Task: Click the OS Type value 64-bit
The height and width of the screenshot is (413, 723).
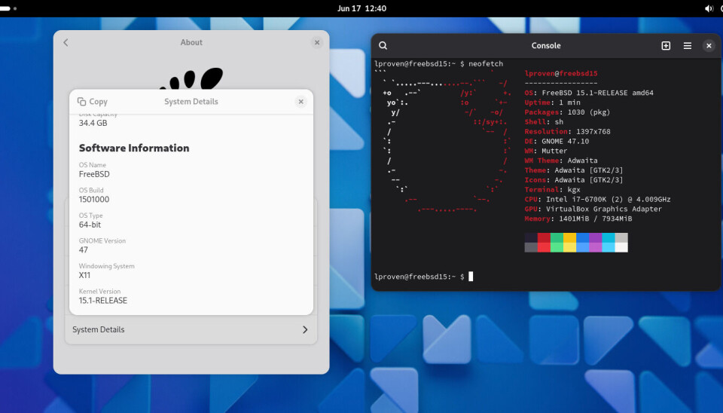Action: point(90,225)
